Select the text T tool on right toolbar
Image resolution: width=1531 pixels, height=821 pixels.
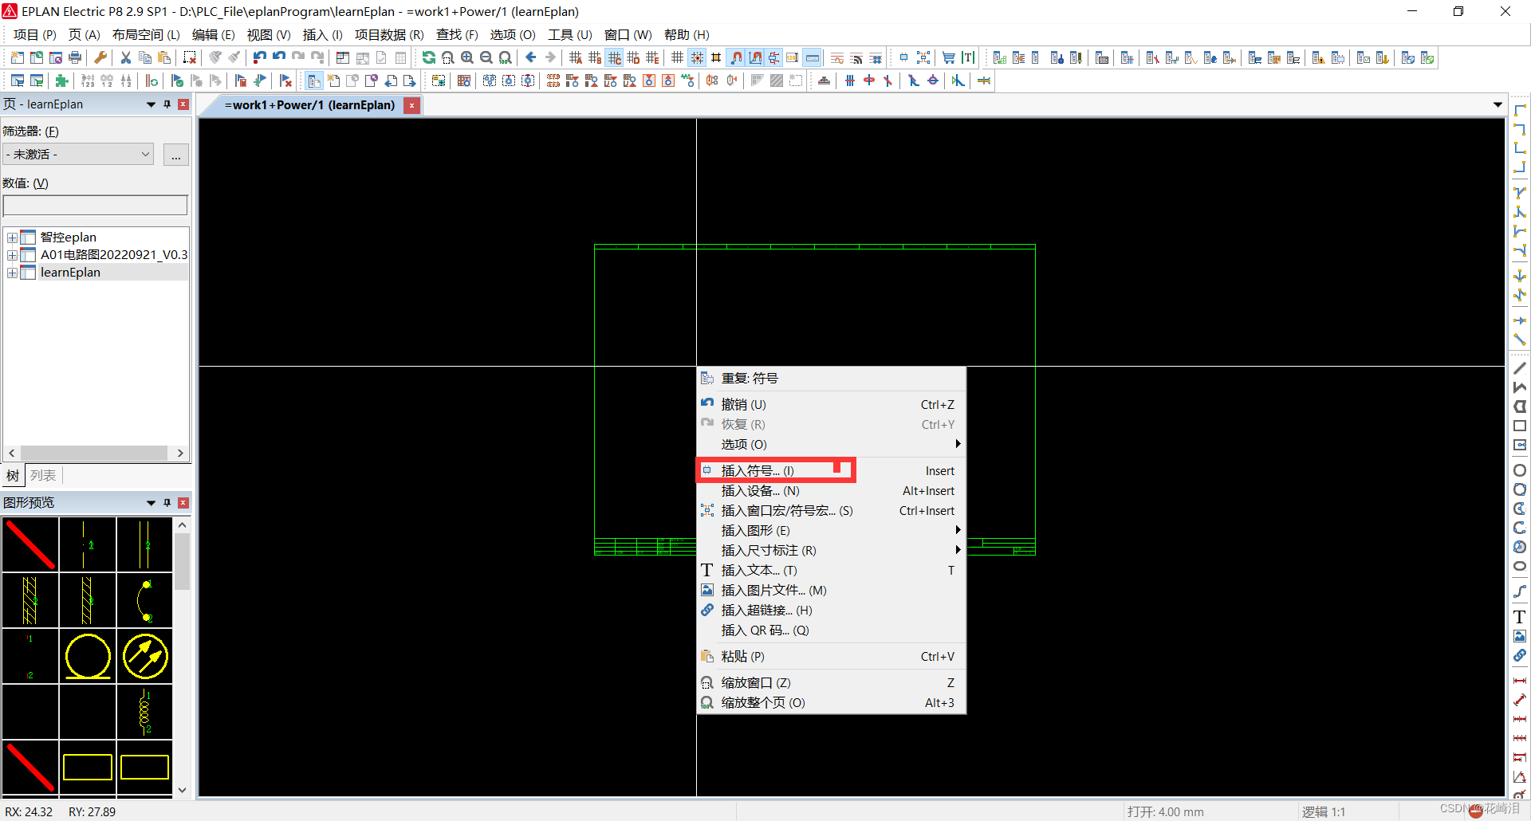(1520, 617)
